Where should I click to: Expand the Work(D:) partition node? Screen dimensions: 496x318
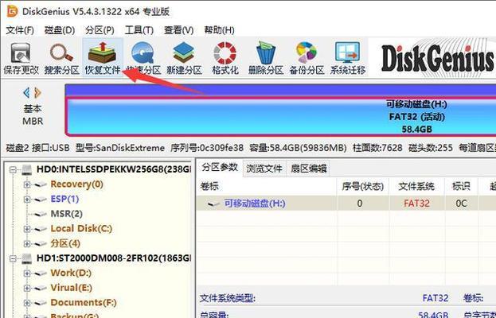27,273
